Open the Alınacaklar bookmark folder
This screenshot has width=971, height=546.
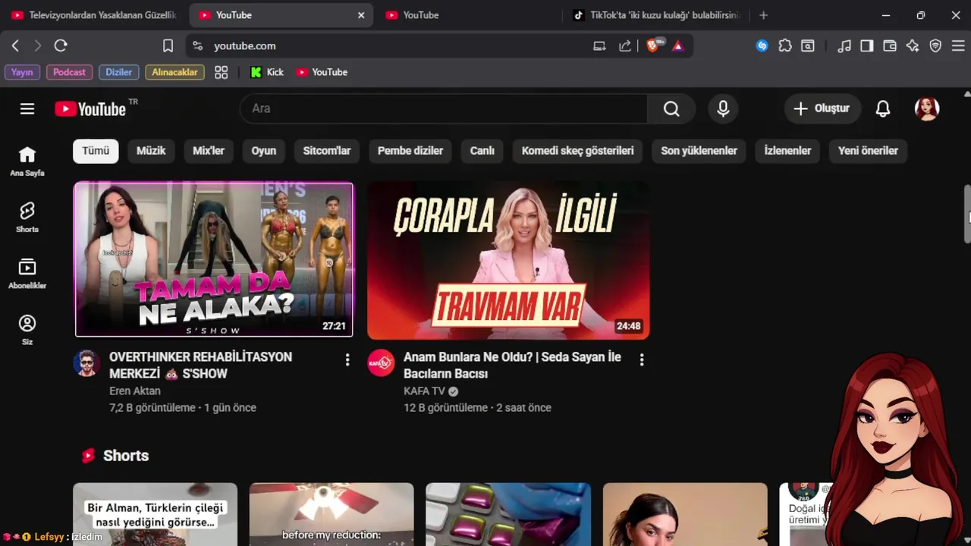tap(174, 72)
